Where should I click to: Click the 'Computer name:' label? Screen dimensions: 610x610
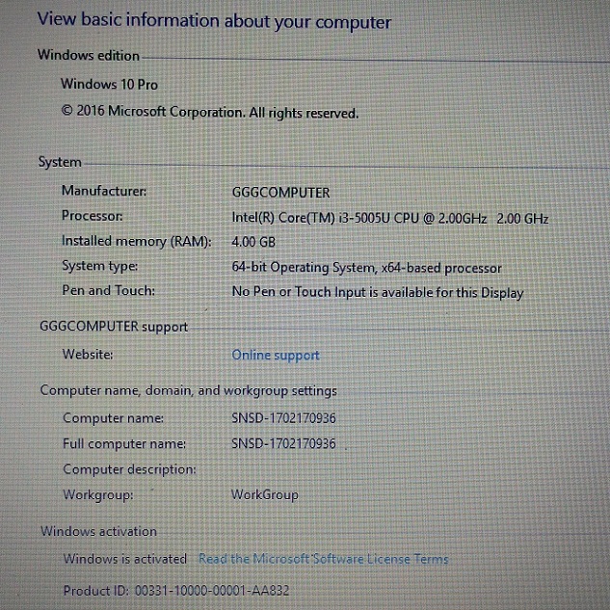point(113,418)
